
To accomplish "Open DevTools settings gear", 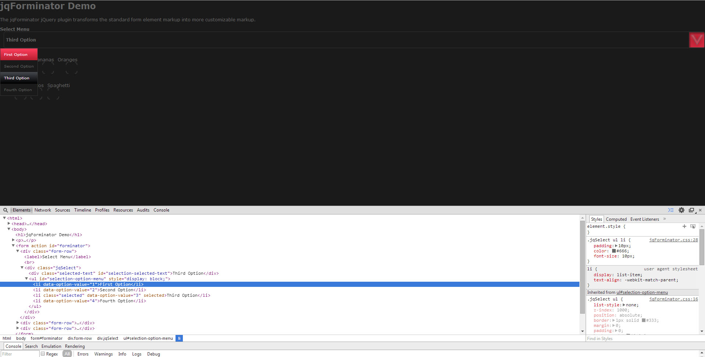I will pyautogui.click(x=681, y=210).
